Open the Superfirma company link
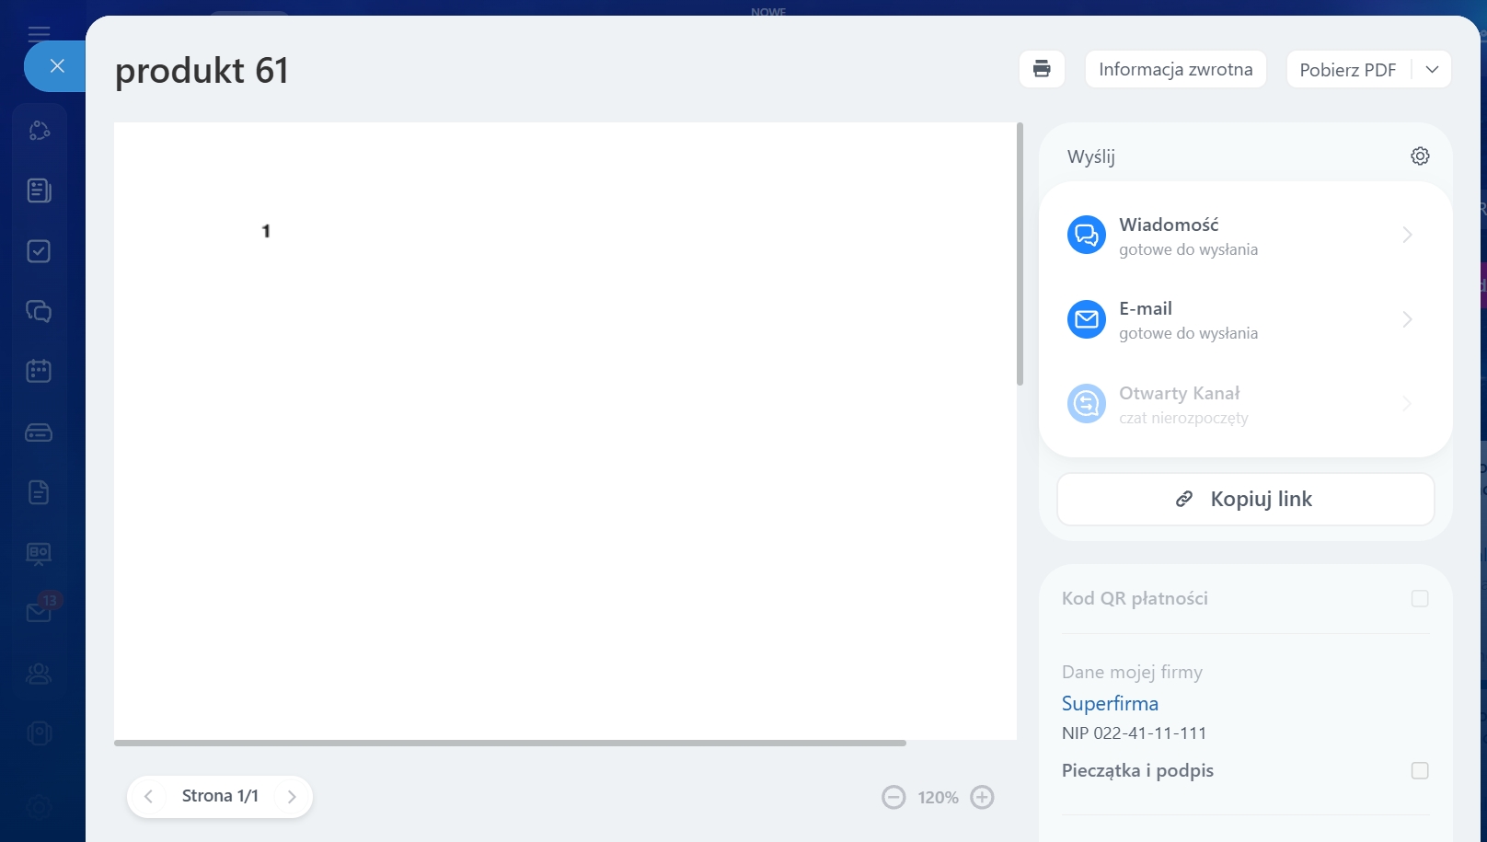The height and width of the screenshot is (842, 1487). 1110,704
